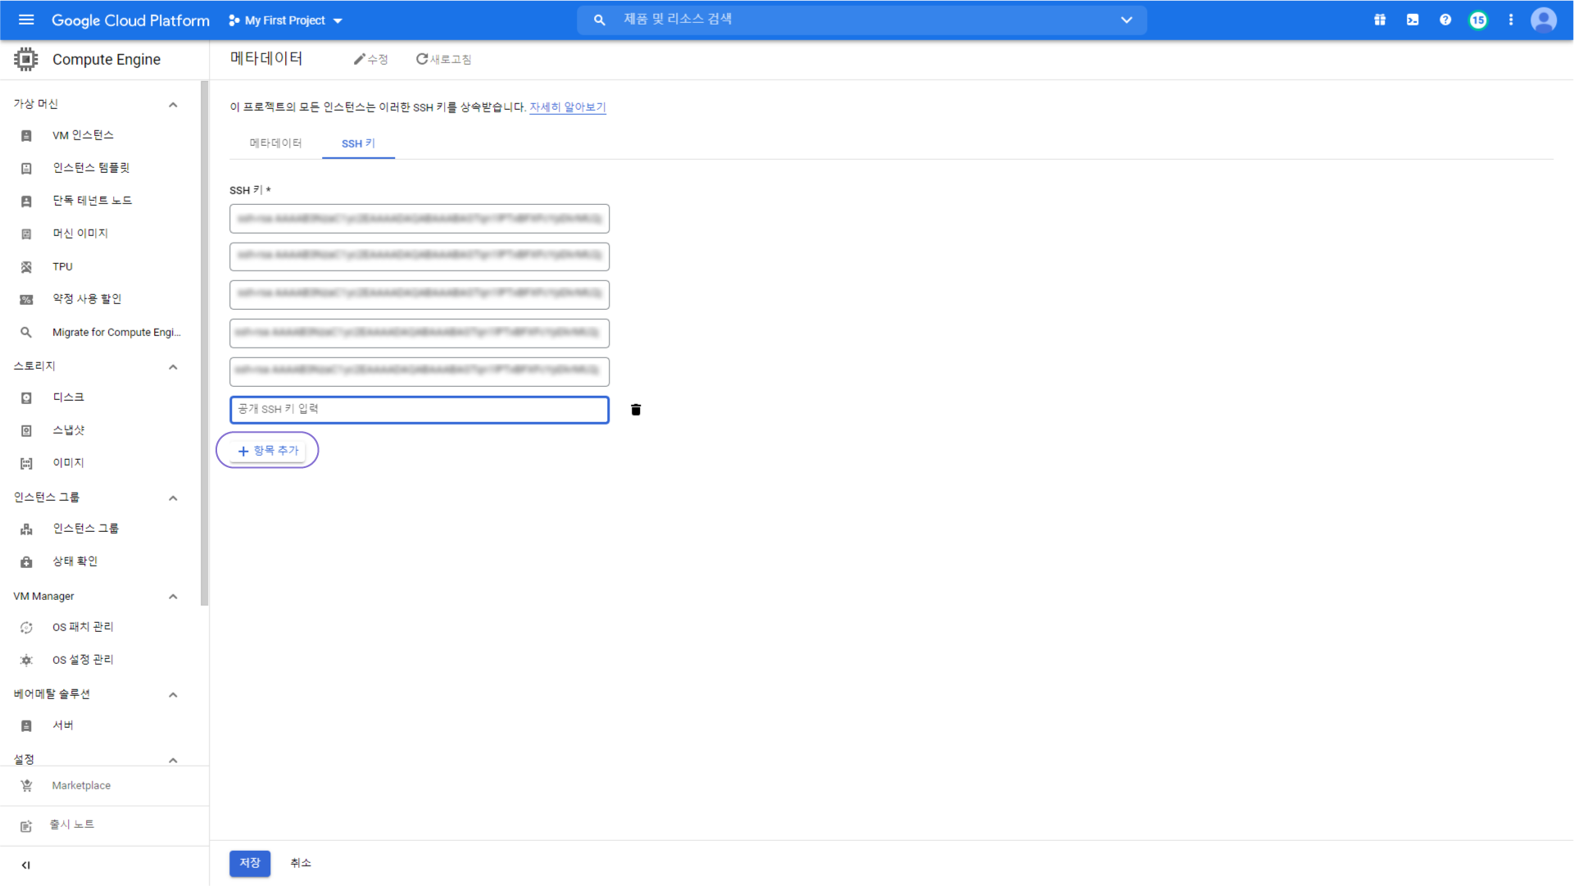The height and width of the screenshot is (886, 1574).
Task: Open the three-dot settings menu in header
Action: 1511,20
